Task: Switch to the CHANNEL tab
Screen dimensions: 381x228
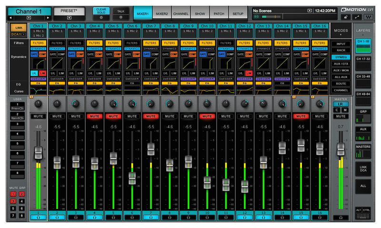Action: tap(181, 14)
